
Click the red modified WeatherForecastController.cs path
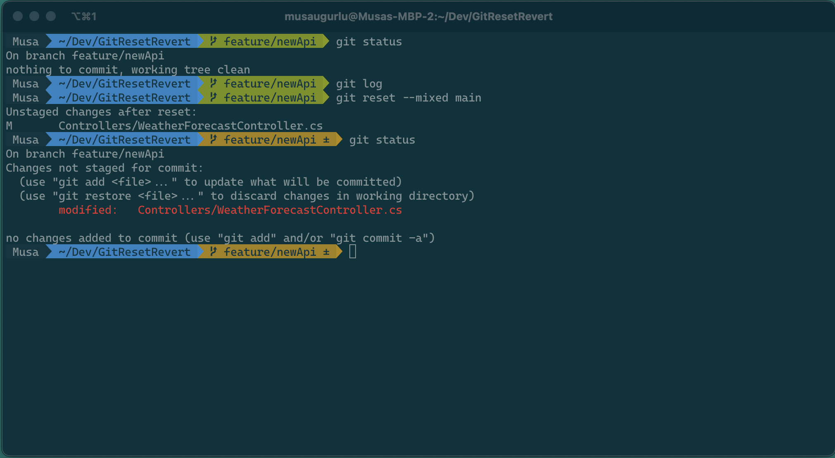tap(270, 210)
